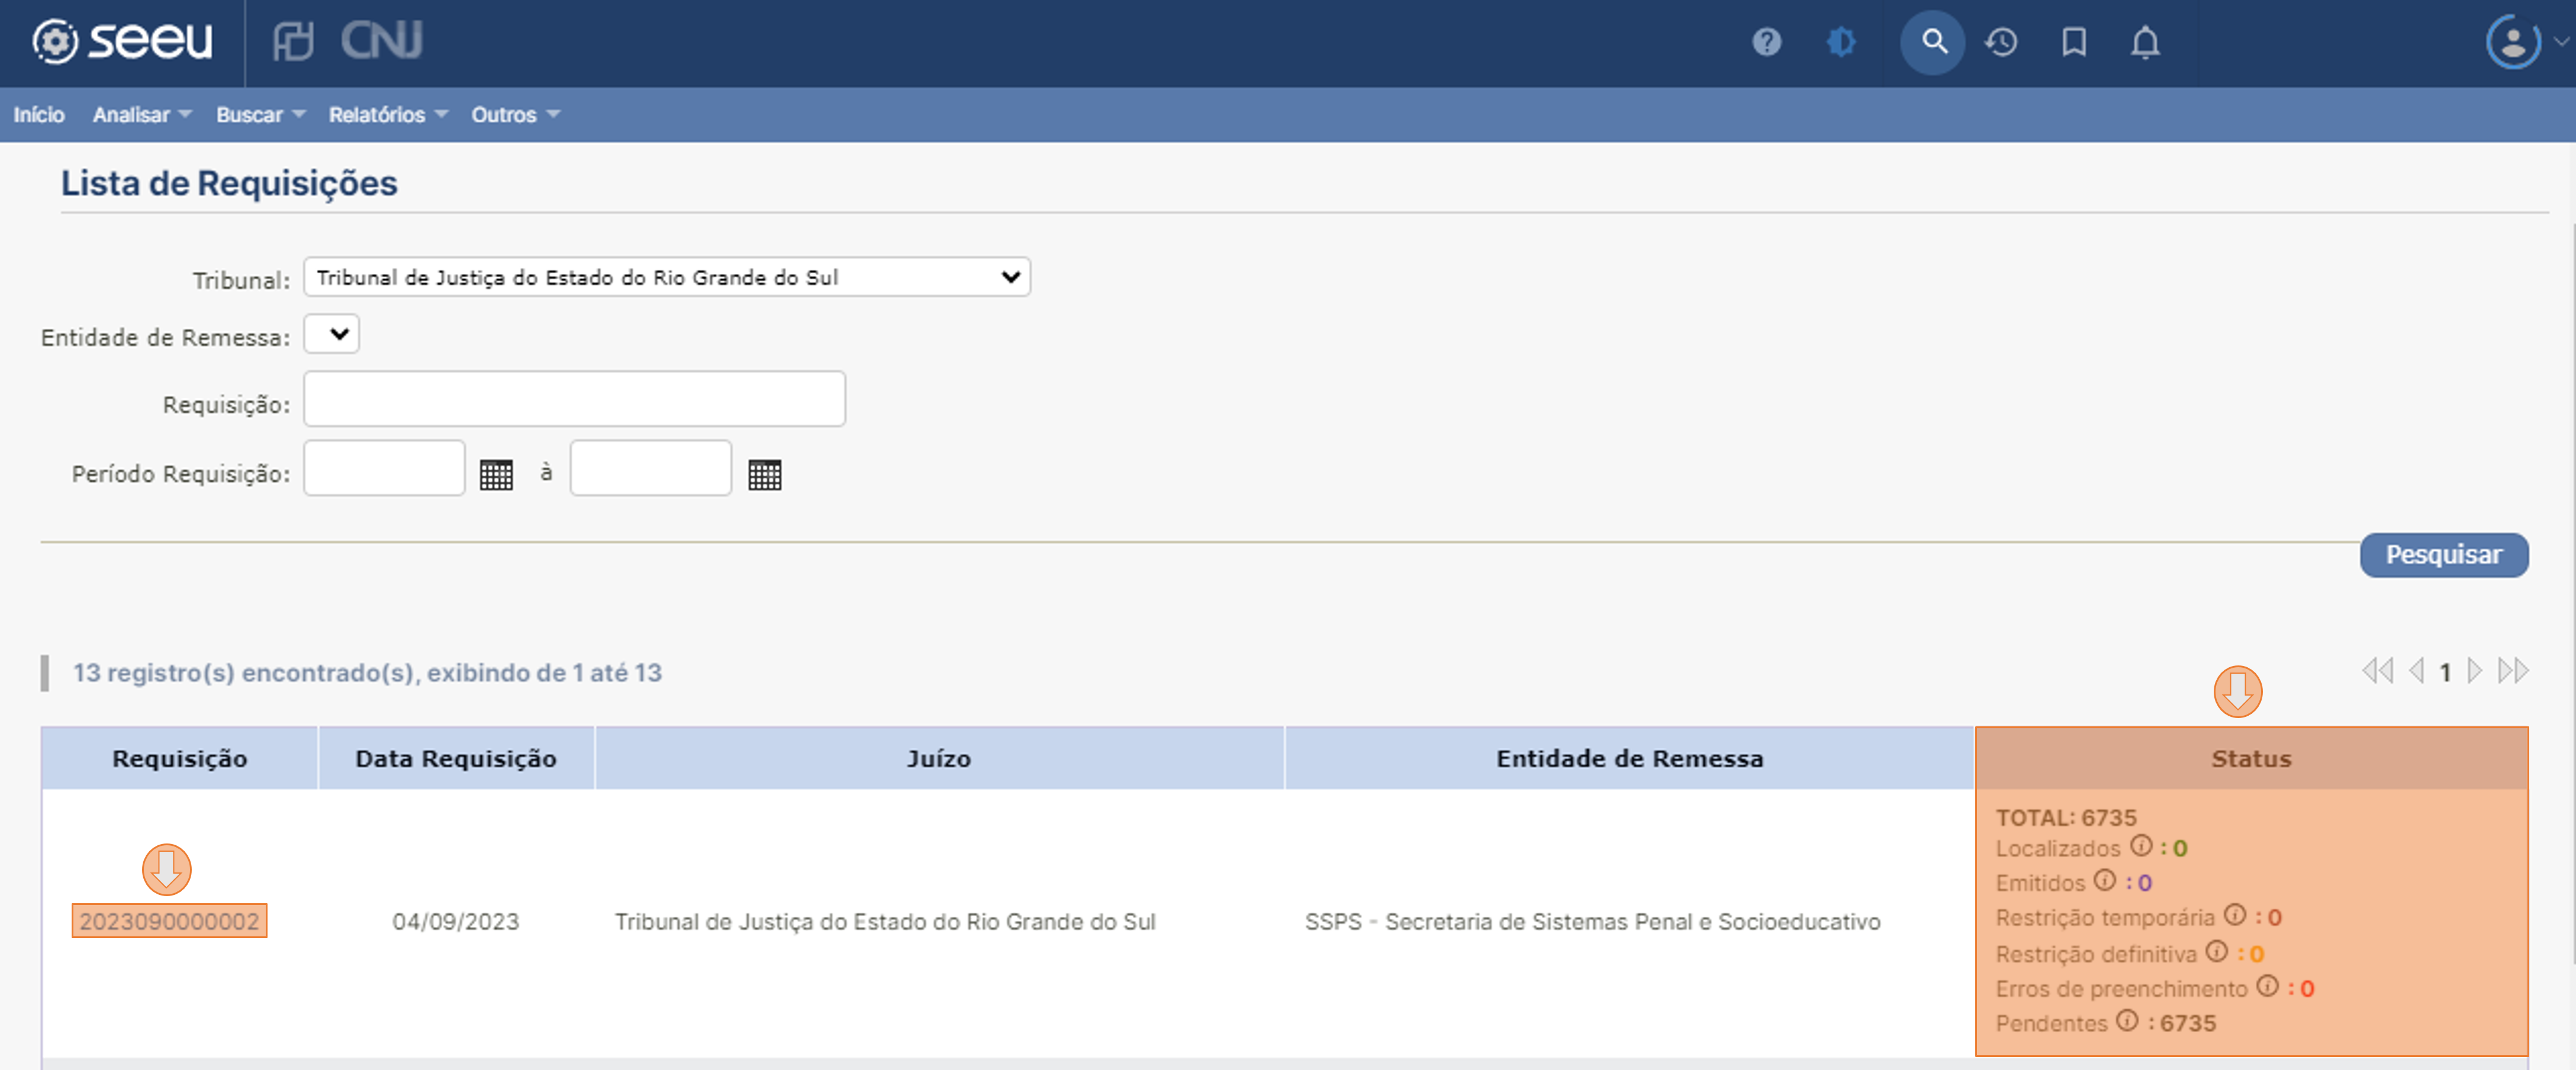
Task: Open requisition 202309000002 link
Action: point(169,921)
